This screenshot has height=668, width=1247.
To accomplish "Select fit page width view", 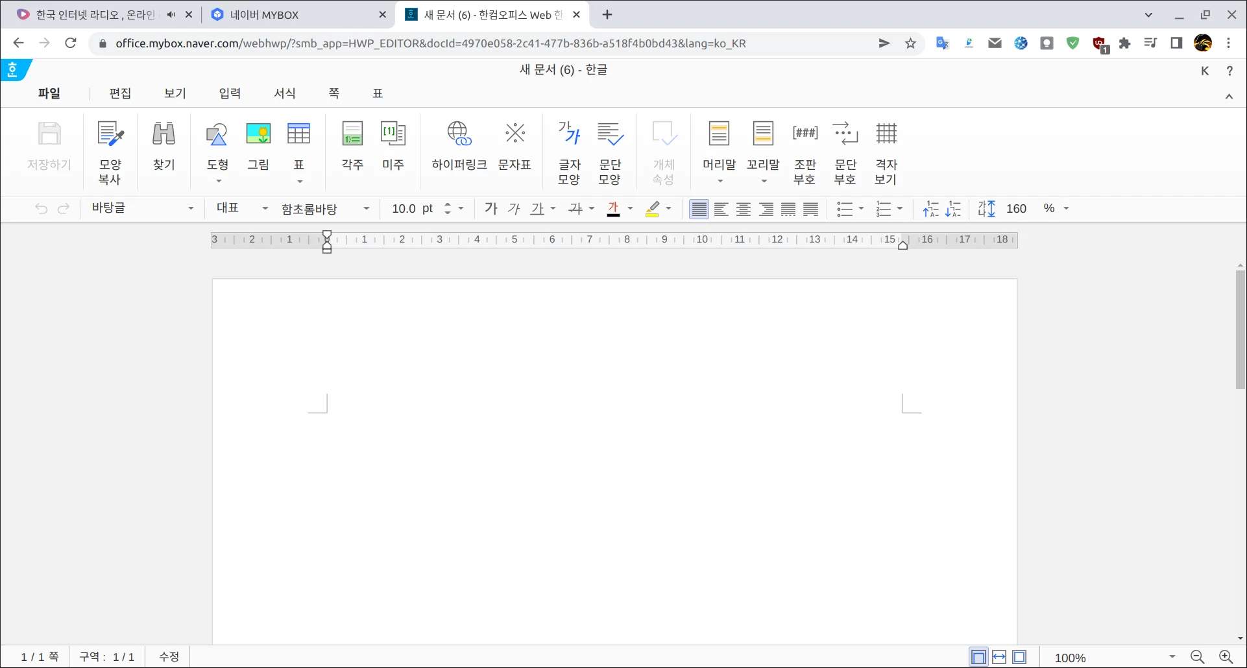I will pos(999,657).
